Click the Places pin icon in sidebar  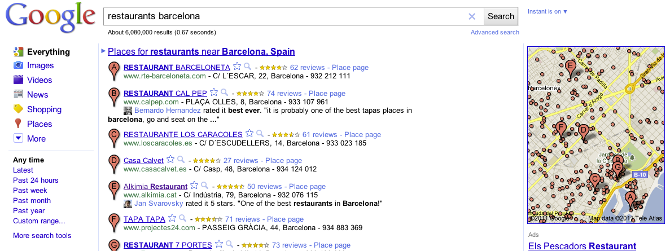[x=18, y=124]
